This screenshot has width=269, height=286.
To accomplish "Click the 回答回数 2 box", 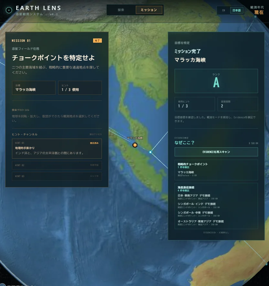I will pyautogui.click(x=238, y=104).
